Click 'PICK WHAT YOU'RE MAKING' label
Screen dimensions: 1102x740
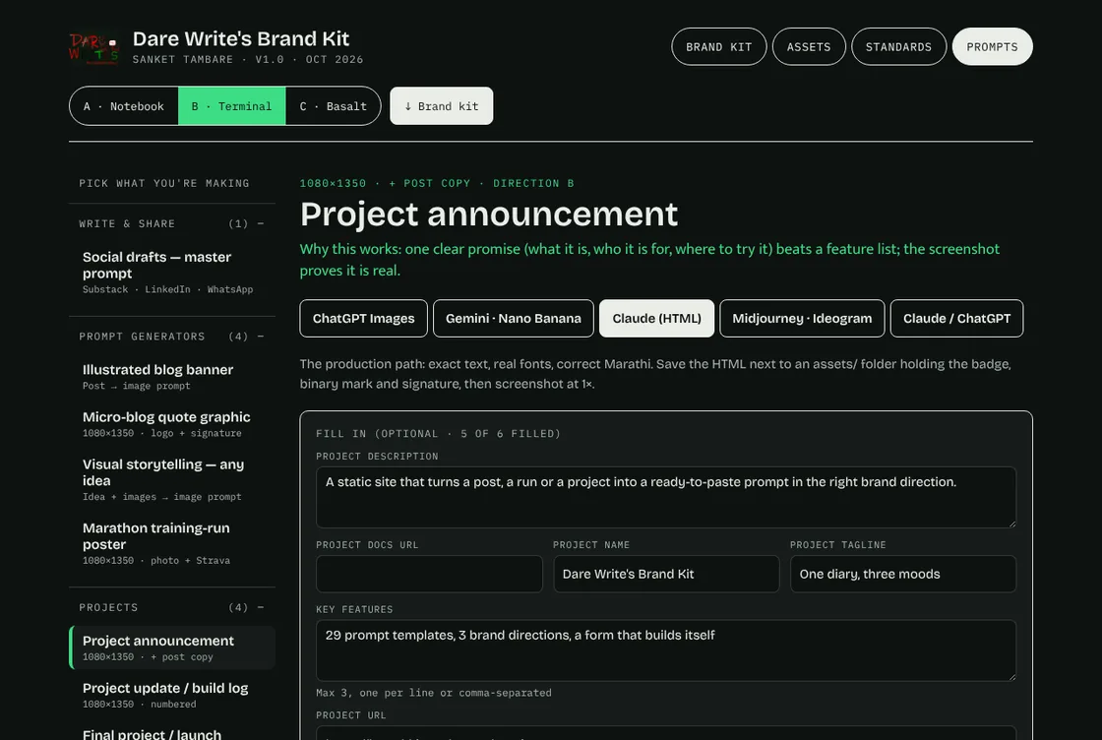point(164,183)
